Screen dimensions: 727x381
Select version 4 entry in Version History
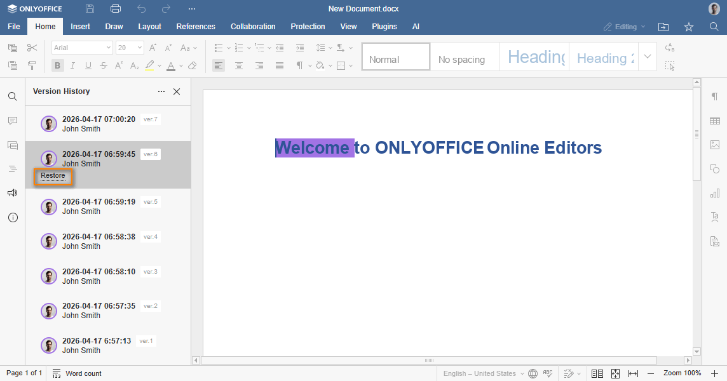(x=99, y=241)
